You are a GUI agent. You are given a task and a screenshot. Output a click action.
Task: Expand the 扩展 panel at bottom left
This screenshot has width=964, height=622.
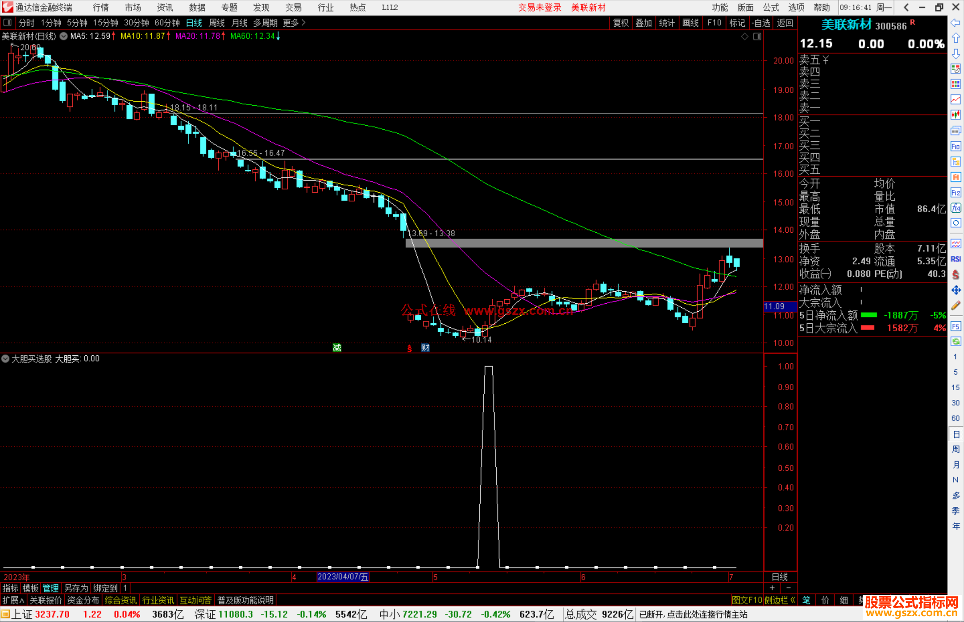[x=13, y=600]
